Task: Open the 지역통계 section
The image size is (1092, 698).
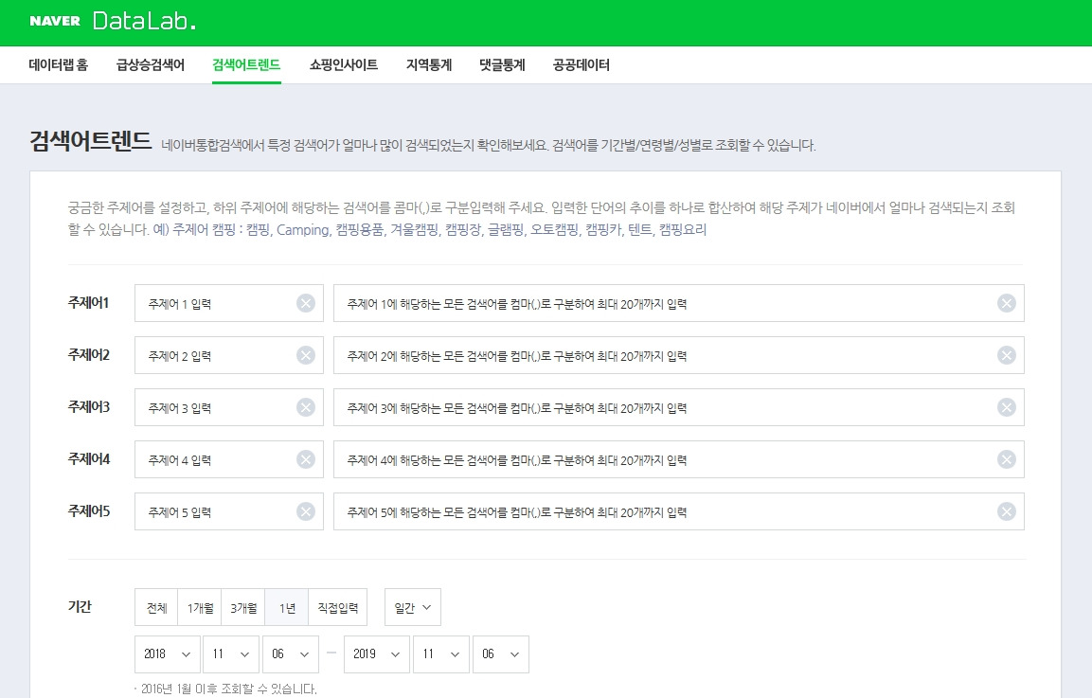Action: (427, 64)
